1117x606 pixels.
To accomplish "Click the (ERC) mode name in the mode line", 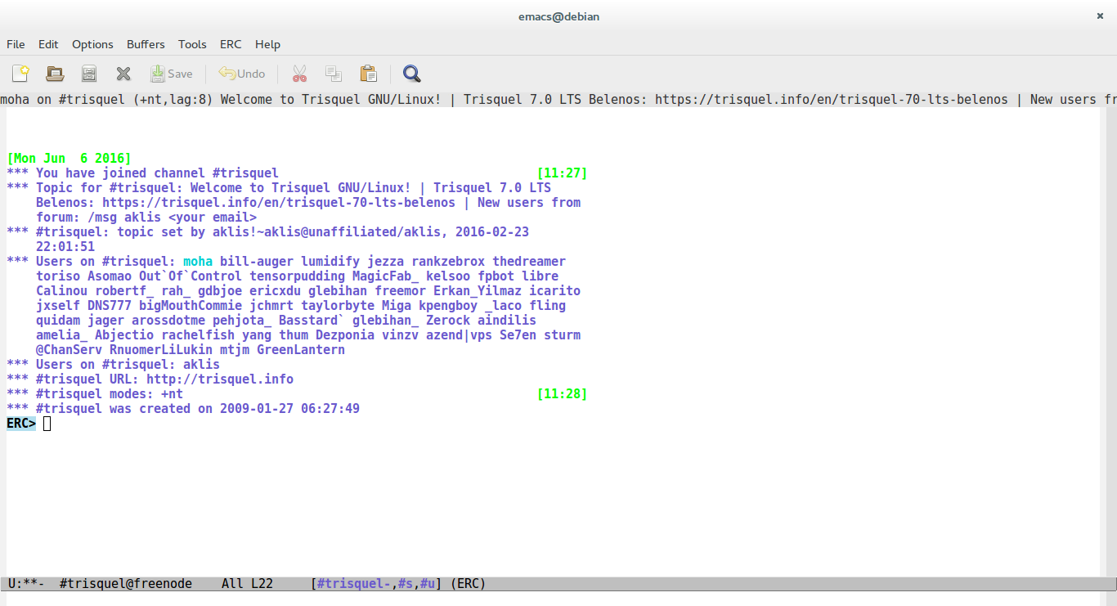I will pos(468,584).
